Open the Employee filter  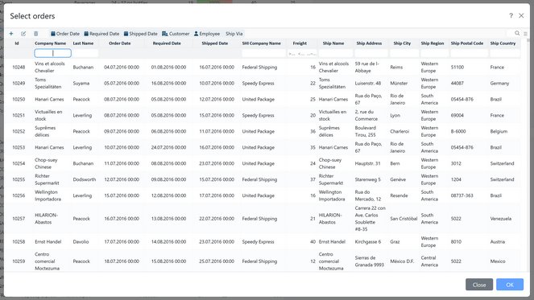[207, 34]
